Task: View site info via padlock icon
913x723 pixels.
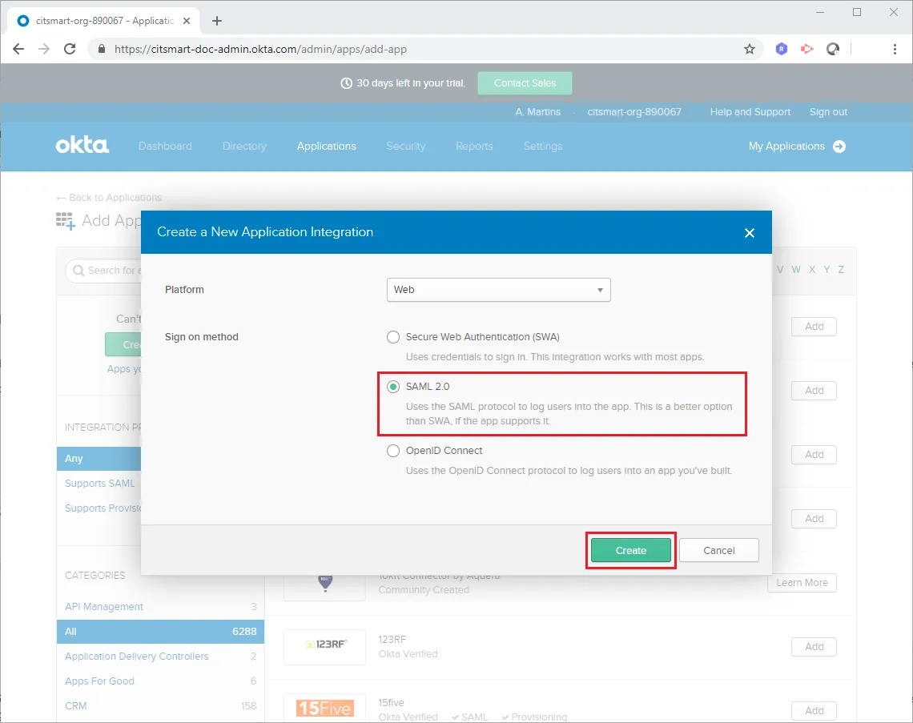Action: (x=102, y=49)
